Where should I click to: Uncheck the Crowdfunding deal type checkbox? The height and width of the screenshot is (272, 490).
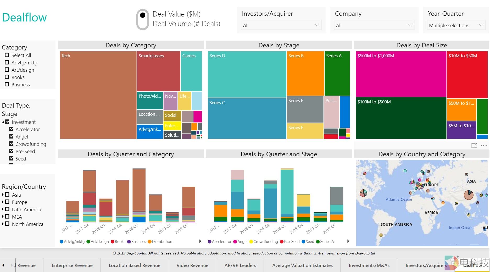(x=11, y=144)
